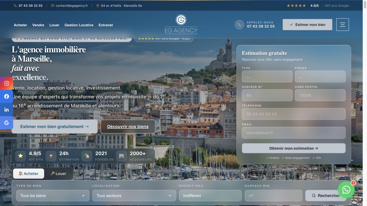Click the gold stars rating in top bar
This screenshot has height=206, width=367.
296,5
